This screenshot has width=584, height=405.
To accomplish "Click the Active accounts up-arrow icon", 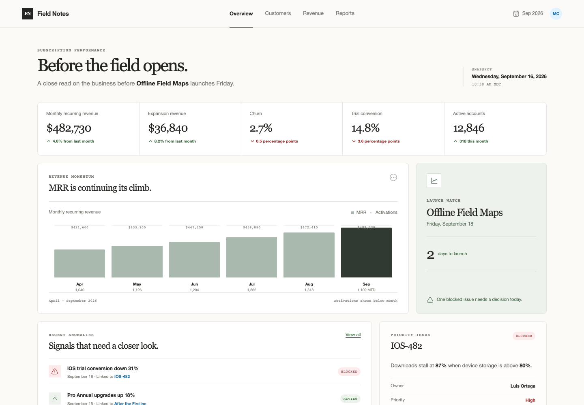I will tap(455, 141).
